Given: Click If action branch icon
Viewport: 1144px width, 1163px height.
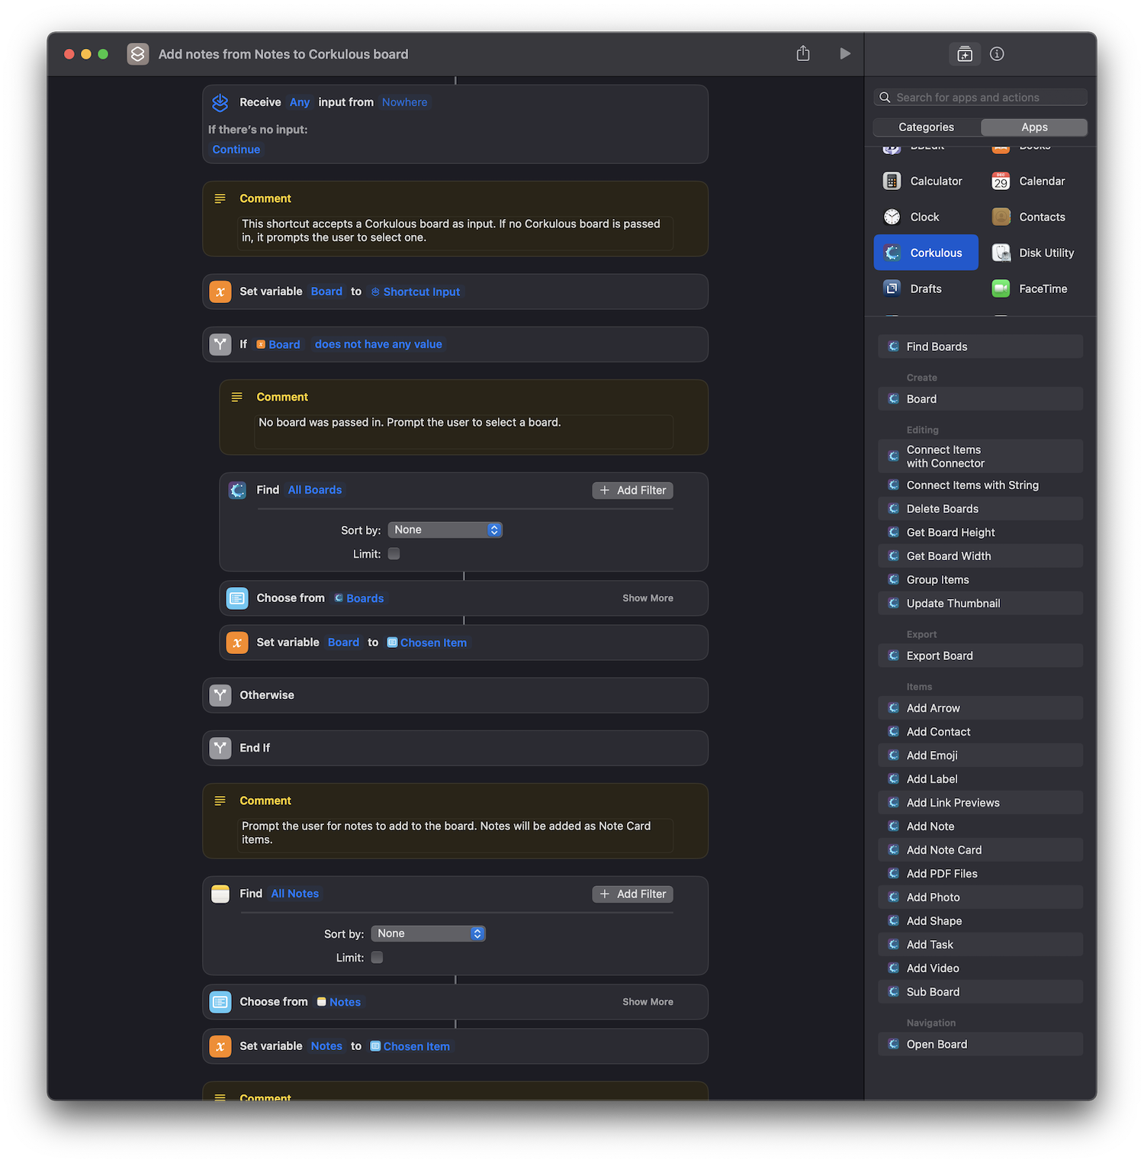Looking at the screenshot, I should tap(220, 344).
